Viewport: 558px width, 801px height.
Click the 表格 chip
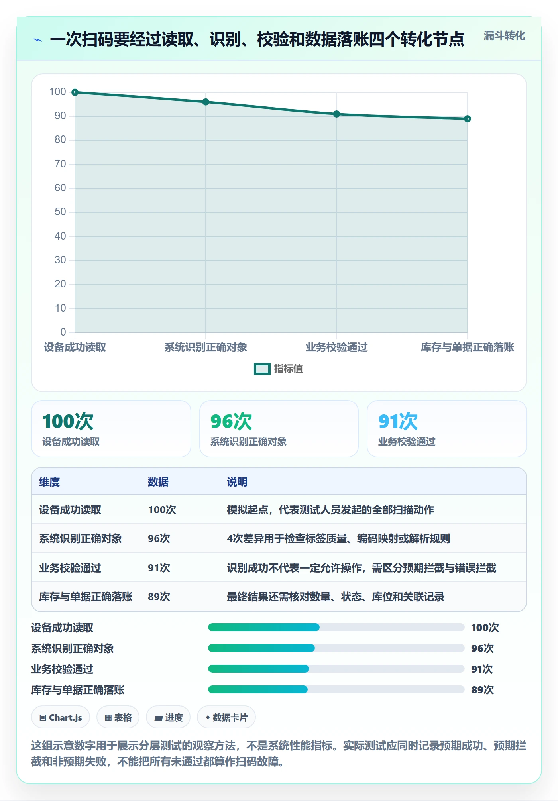118,717
